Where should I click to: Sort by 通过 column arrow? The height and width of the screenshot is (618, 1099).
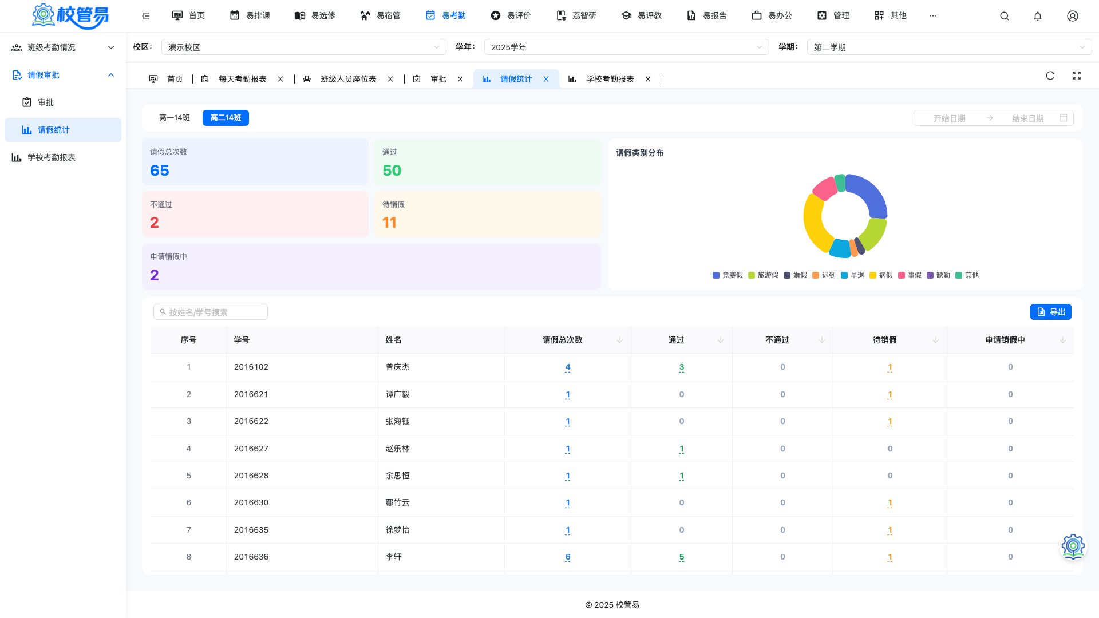click(721, 340)
